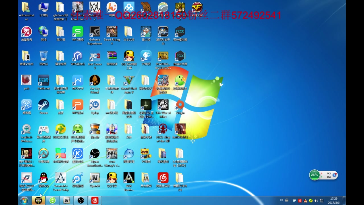Select the Just Cause 3 icon
The image size is (364, 205).
(x=95, y=60)
